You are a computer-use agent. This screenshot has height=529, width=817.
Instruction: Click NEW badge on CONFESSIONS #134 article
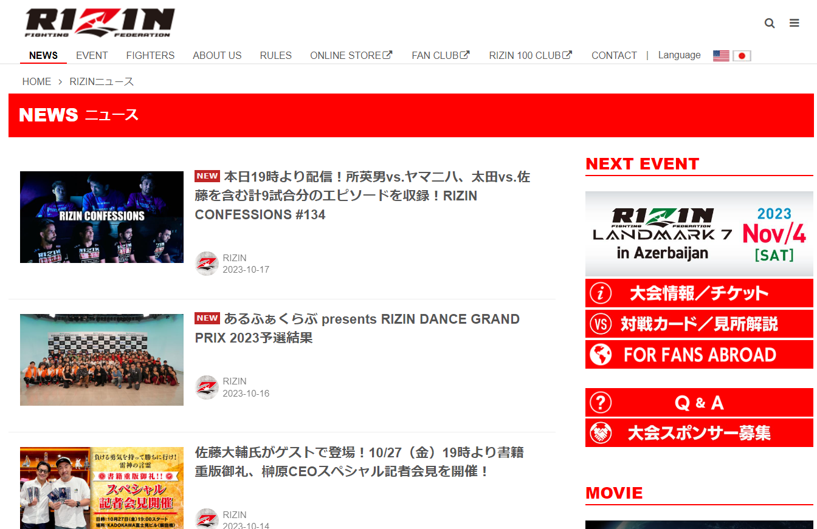pos(207,176)
